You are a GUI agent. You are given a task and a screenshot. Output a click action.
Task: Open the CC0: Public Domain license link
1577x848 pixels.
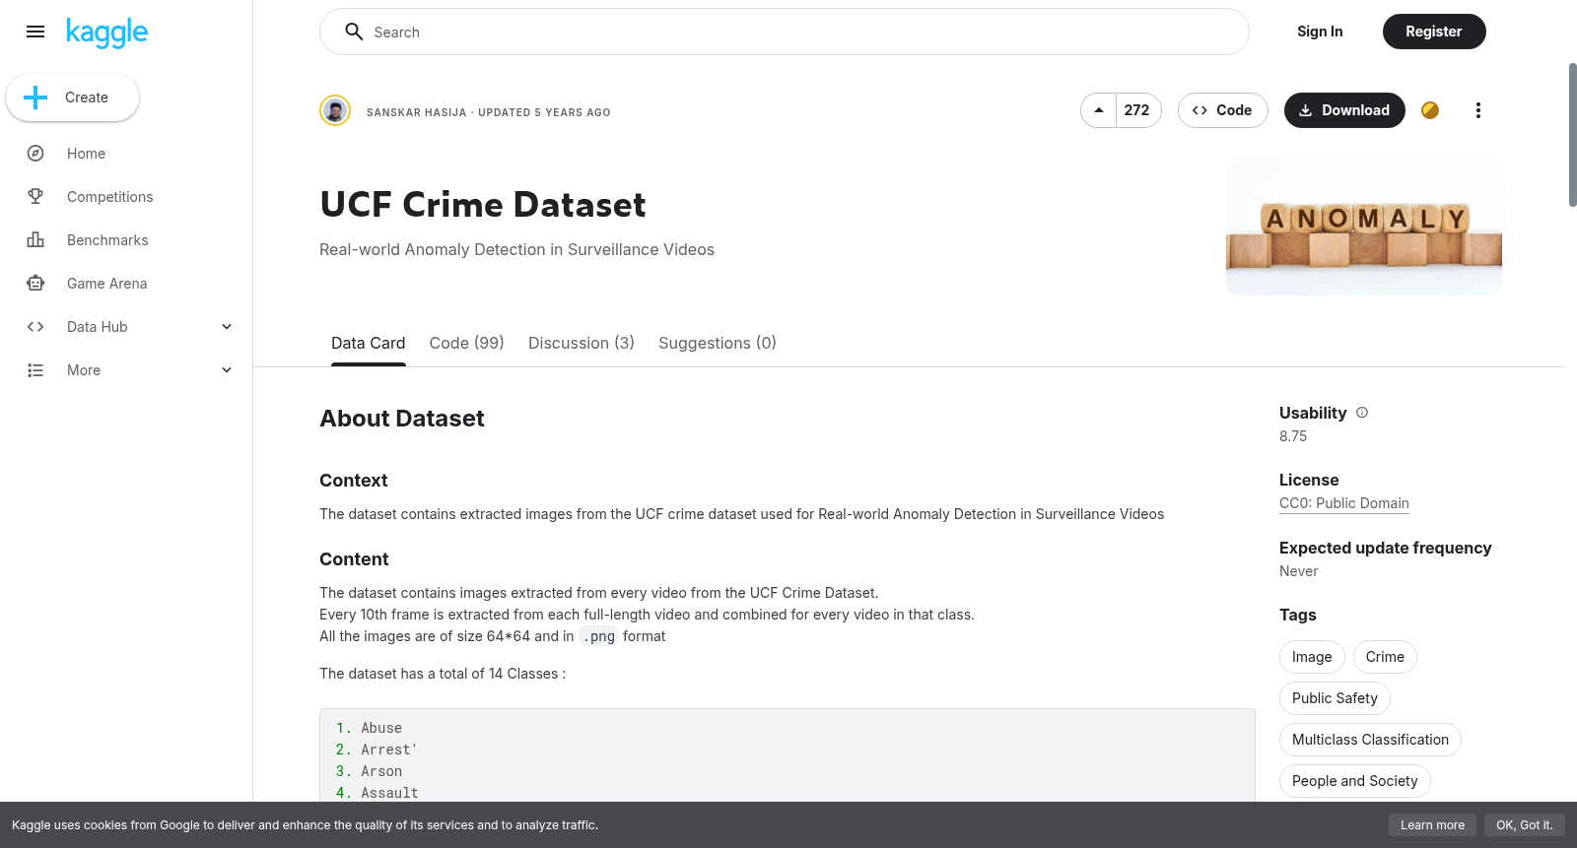(x=1344, y=503)
